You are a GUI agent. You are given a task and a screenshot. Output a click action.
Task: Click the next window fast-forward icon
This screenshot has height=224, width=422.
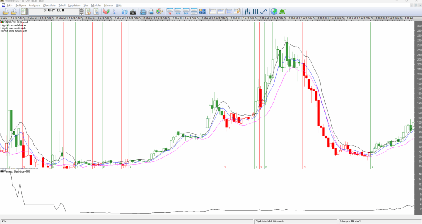(x=186, y=12)
